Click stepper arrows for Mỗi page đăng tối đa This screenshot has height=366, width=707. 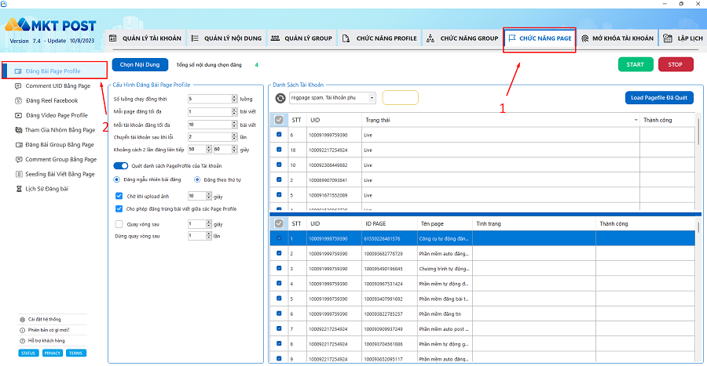click(x=234, y=111)
